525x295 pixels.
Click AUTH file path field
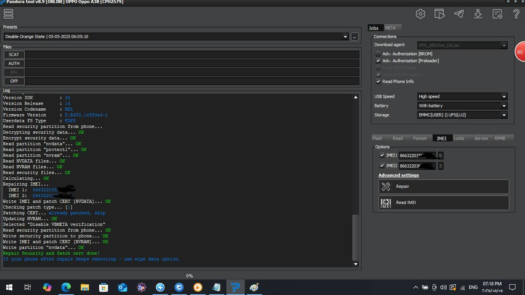tap(192, 64)
